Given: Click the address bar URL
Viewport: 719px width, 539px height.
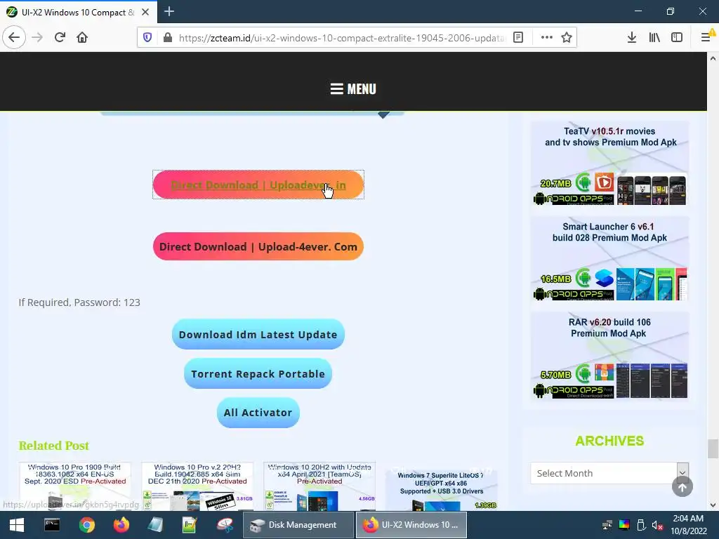Looking at the screenshot, I should (341, 38).
